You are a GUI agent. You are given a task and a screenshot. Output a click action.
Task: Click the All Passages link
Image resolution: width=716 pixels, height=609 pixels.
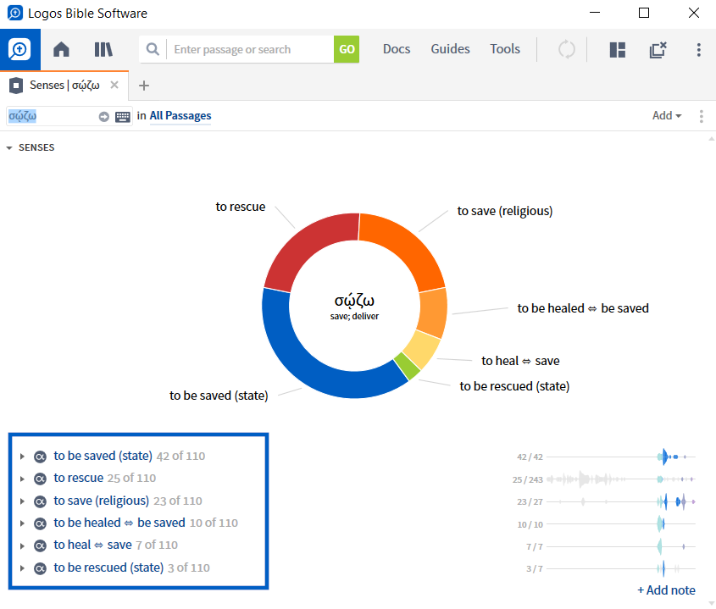coord(180,115)
